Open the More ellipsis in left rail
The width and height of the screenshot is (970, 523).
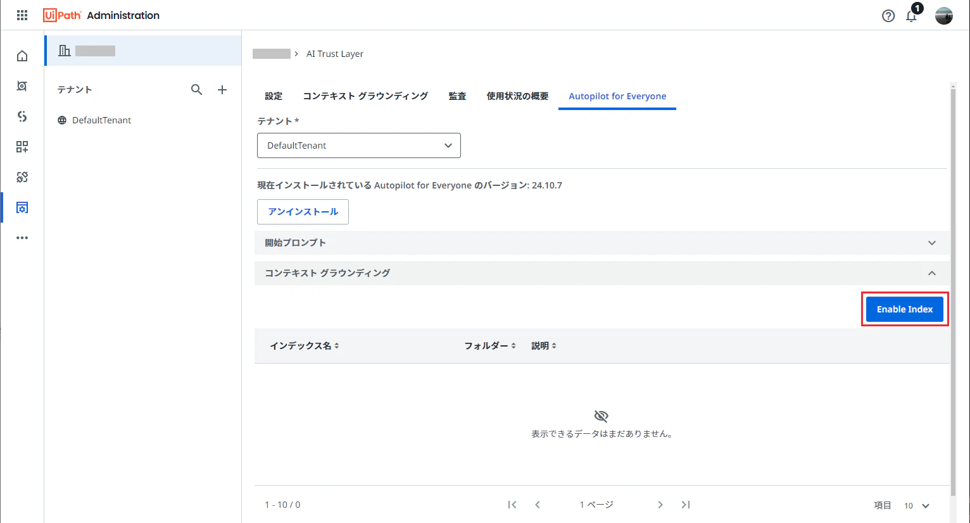(x=22, y=238)
